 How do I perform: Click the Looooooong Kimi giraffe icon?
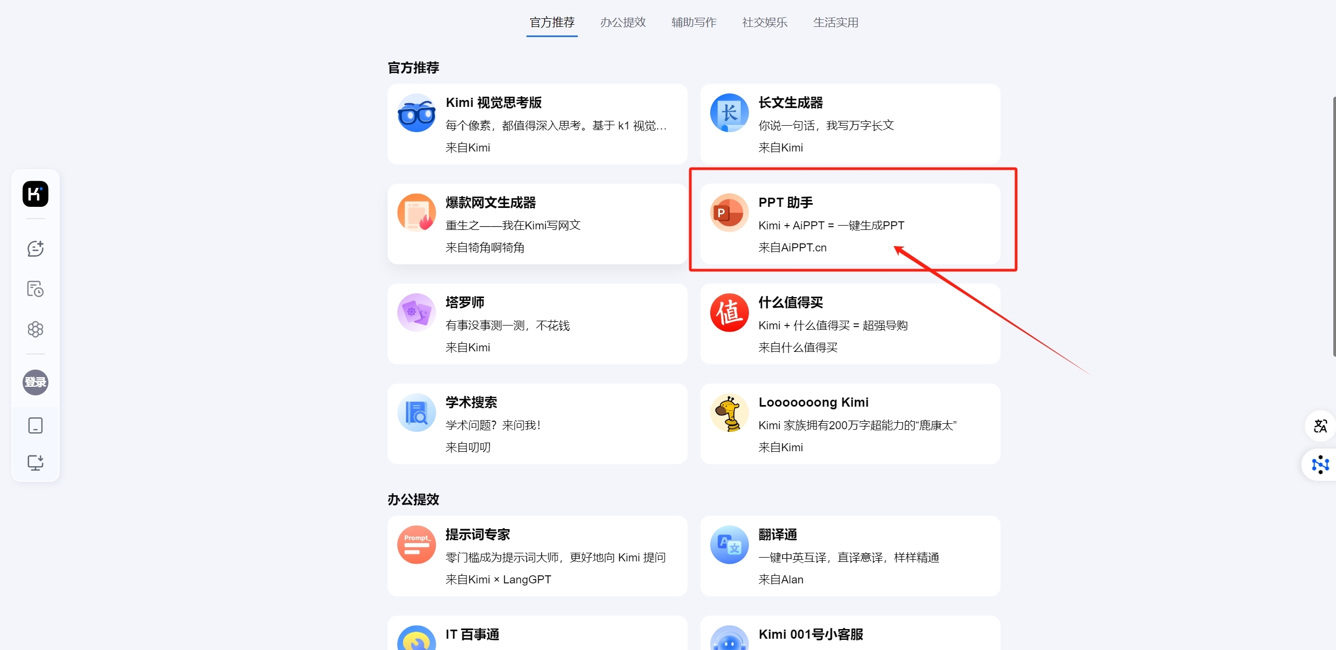[x=730, y=413]
